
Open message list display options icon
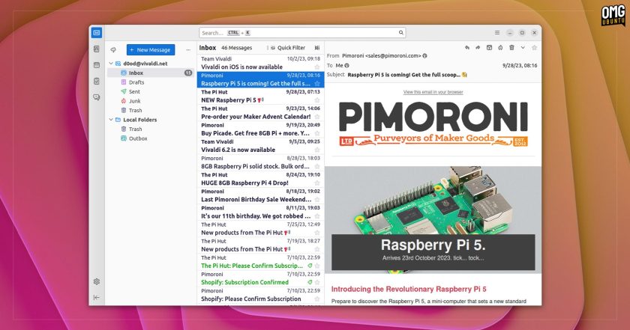pyautogui.click(x=317, y=48)
